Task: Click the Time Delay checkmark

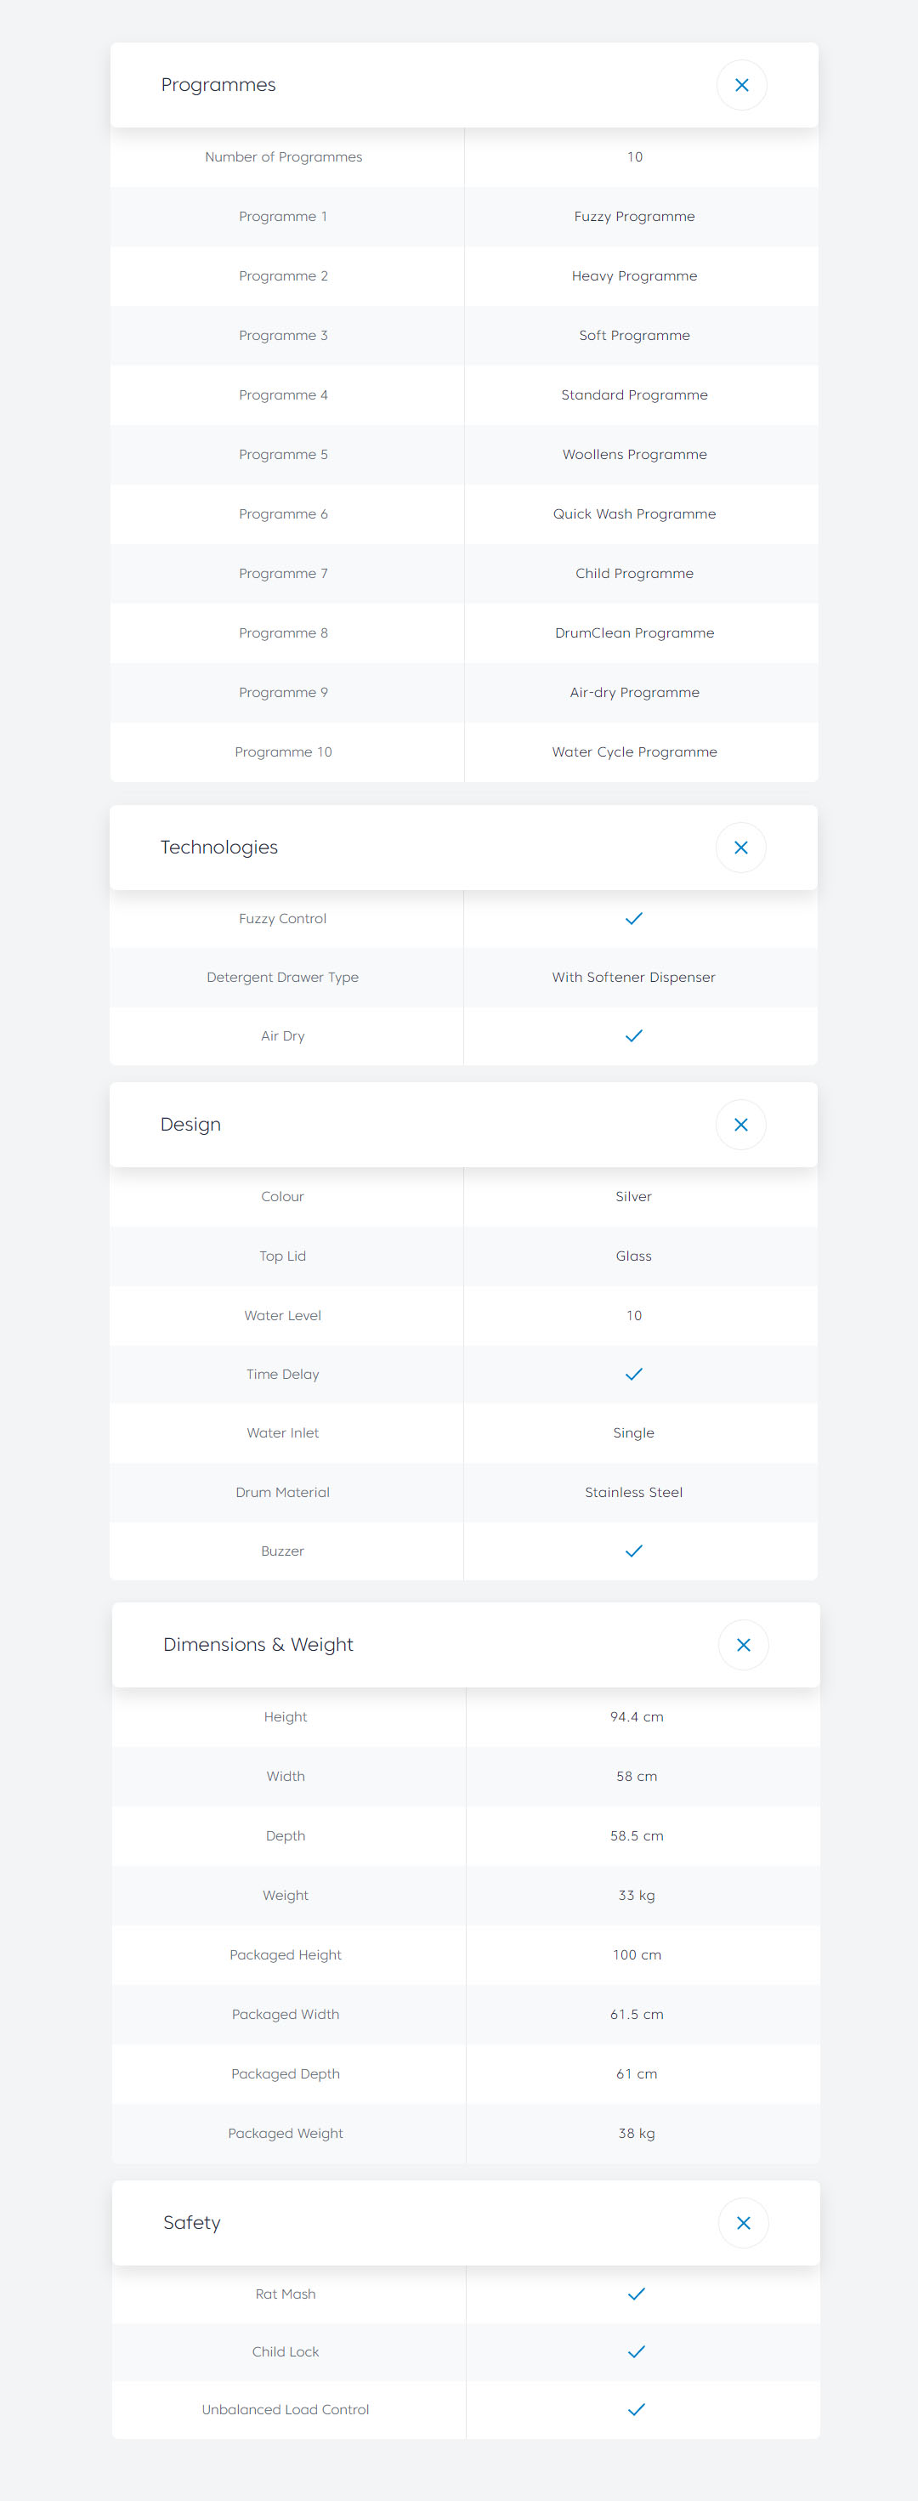Action: (633, 1374)
